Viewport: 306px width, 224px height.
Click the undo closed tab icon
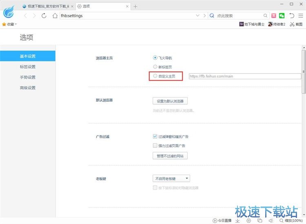pyautogui.click(x=292, y=16)
